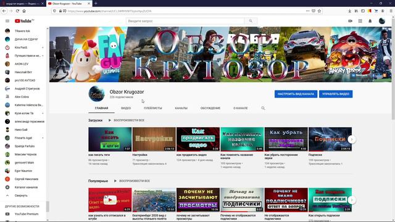Viewport: 395px width, 222px height.
Task: Switch to the first browser tab
Action: pos(23,4)
